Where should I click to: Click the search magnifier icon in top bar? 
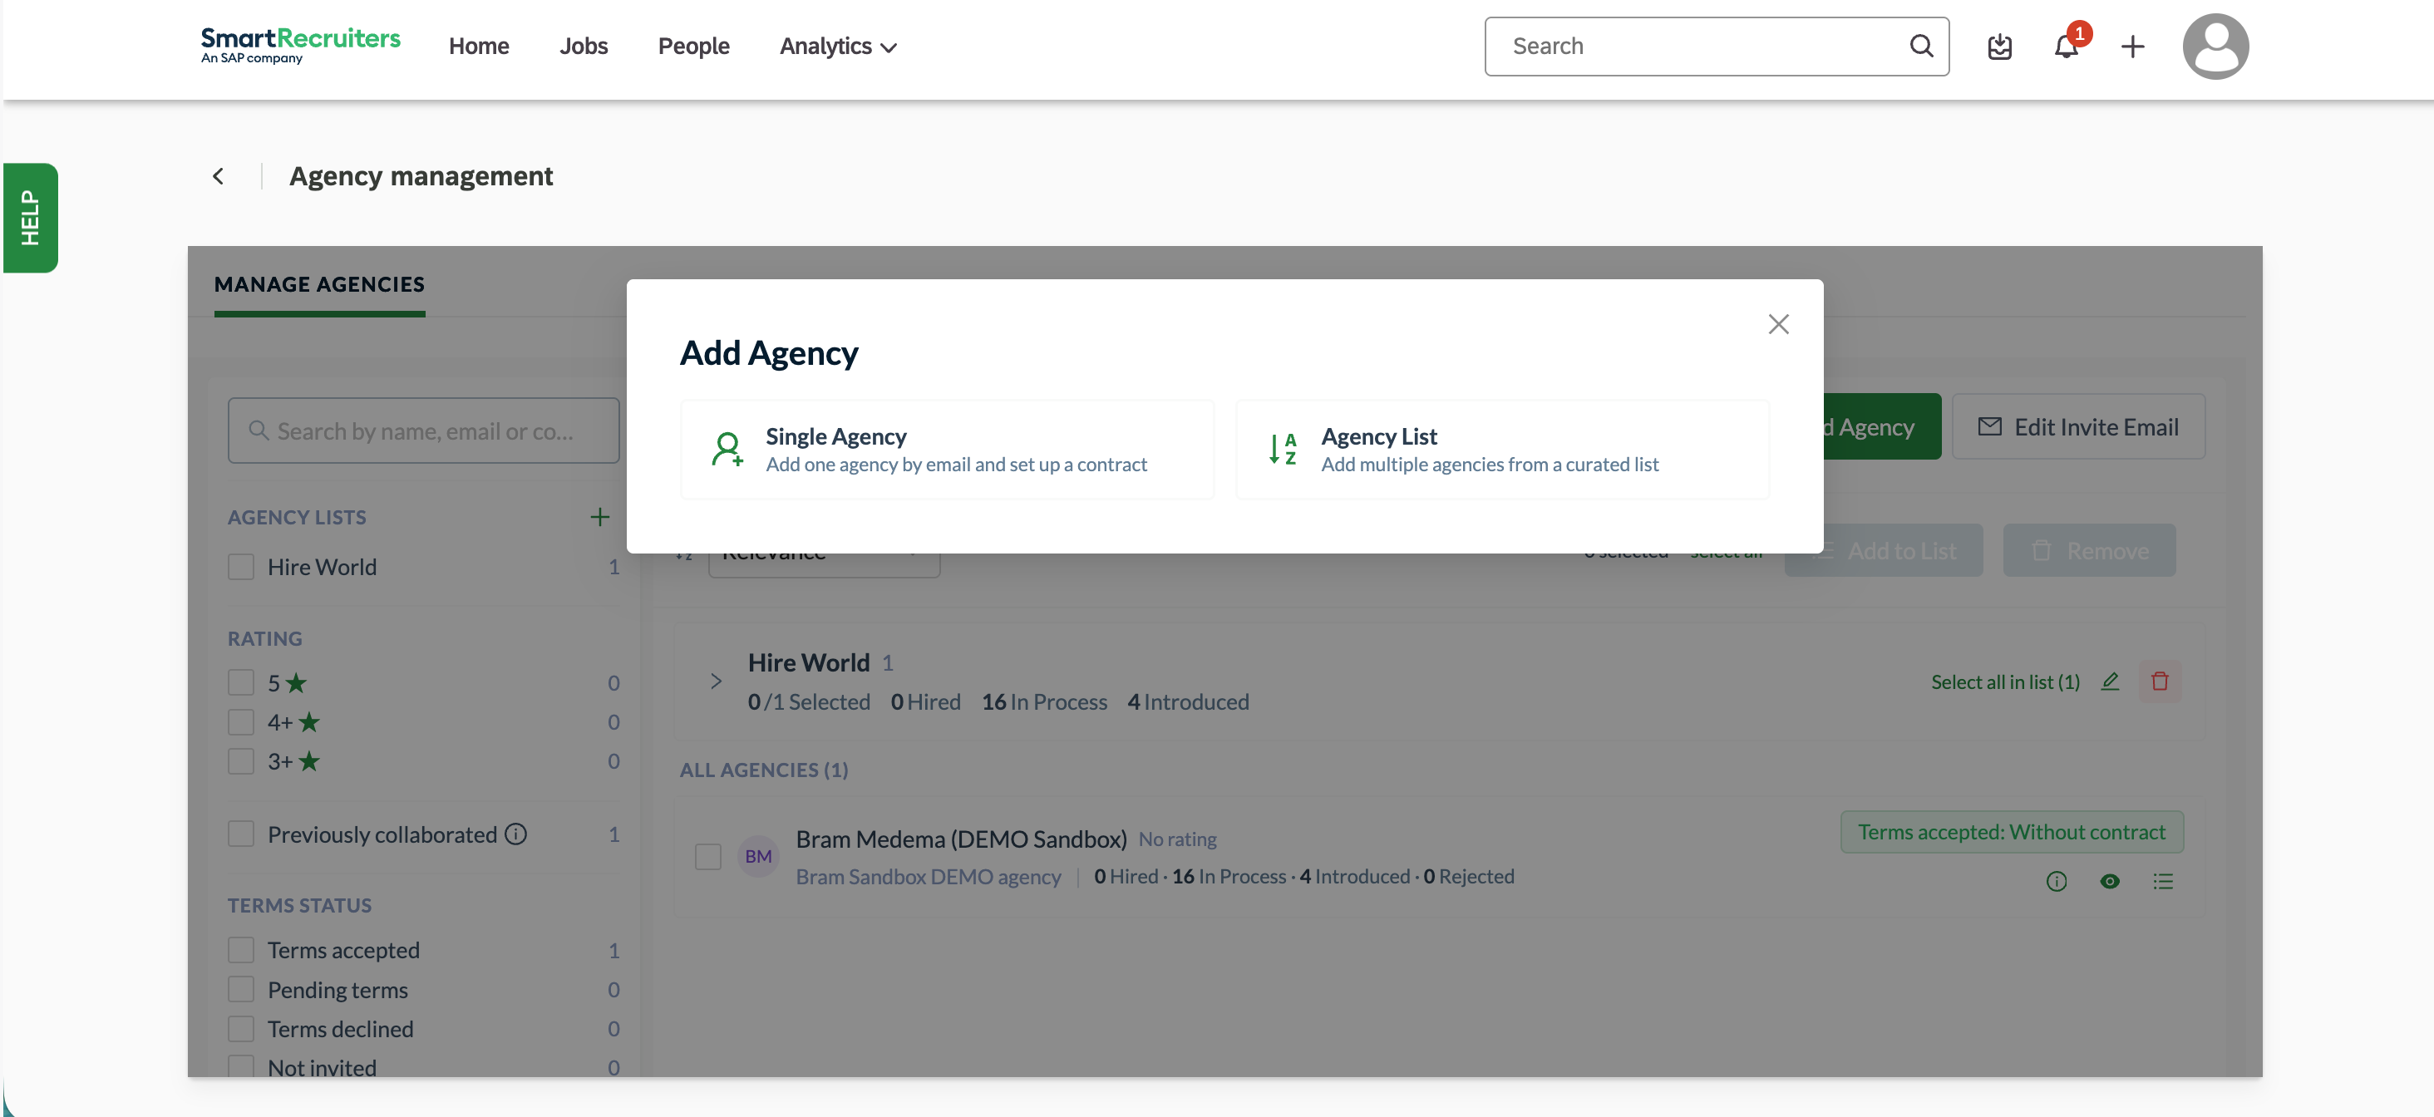coord(1921,46)
